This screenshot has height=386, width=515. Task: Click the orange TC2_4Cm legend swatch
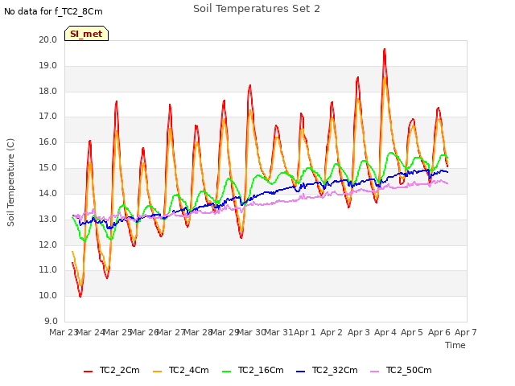pyautogui.click(x=158, y=372)
